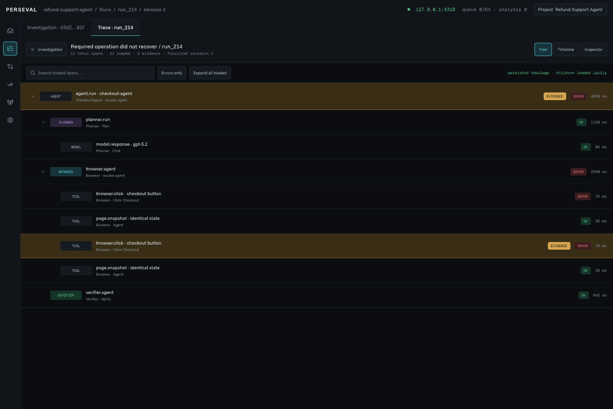This screenshot has height=409, width=613.
Task: Click the 642 ms duration
Action: click(600, 295)
